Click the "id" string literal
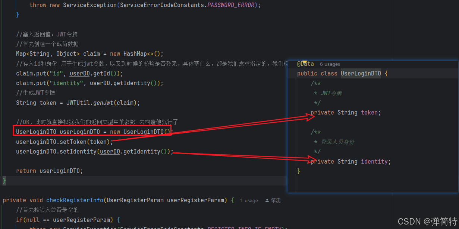Viewport: 459px width, 229px height. click(56, 73)
